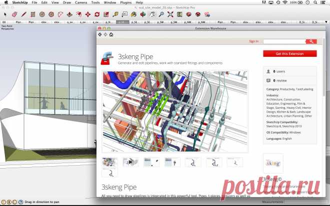This screenshot has height=206, width=330.
Task: Choose the Line pencil tool
Action: tap(24, 14)
